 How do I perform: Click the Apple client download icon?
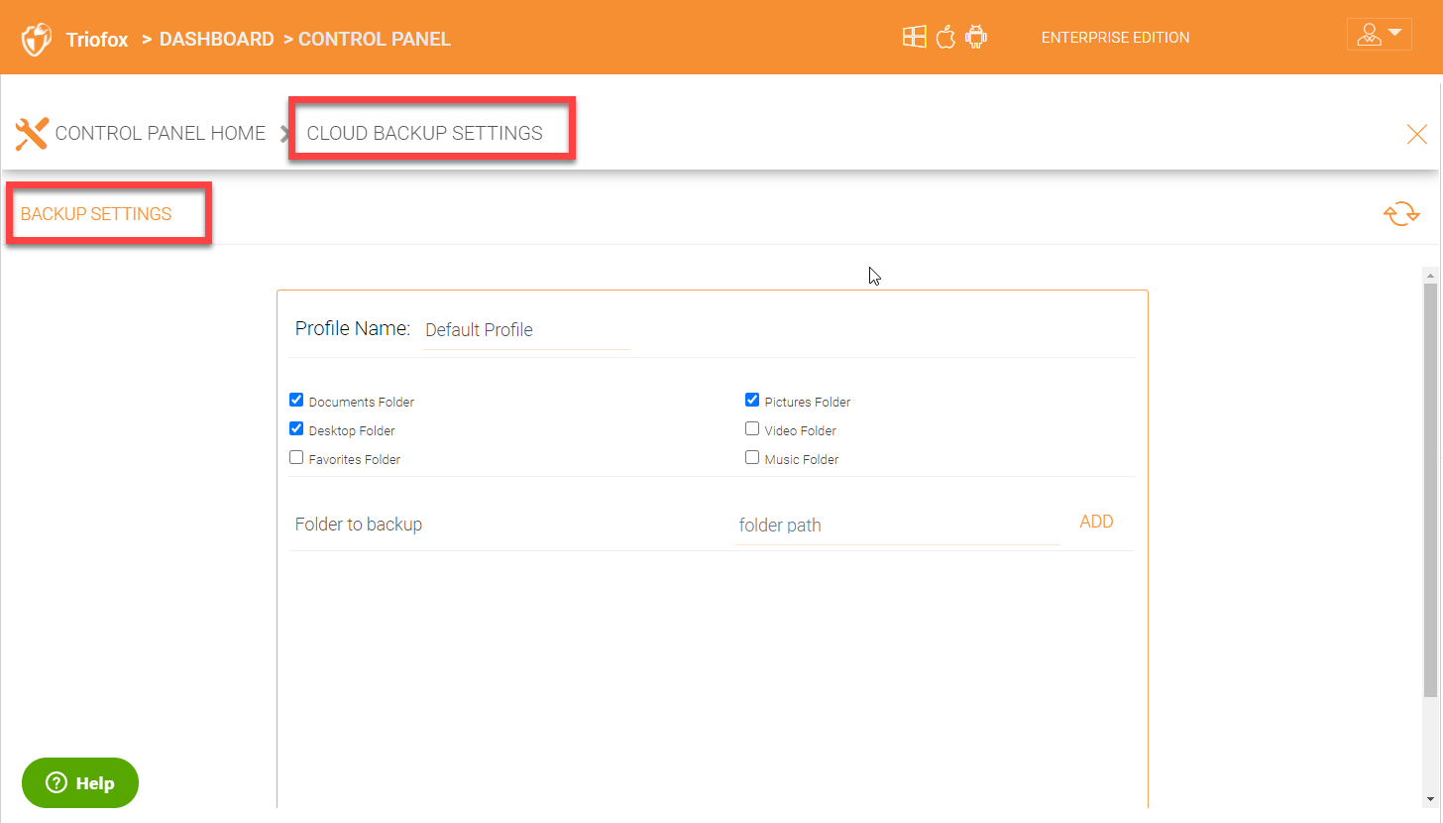point(945,38)
